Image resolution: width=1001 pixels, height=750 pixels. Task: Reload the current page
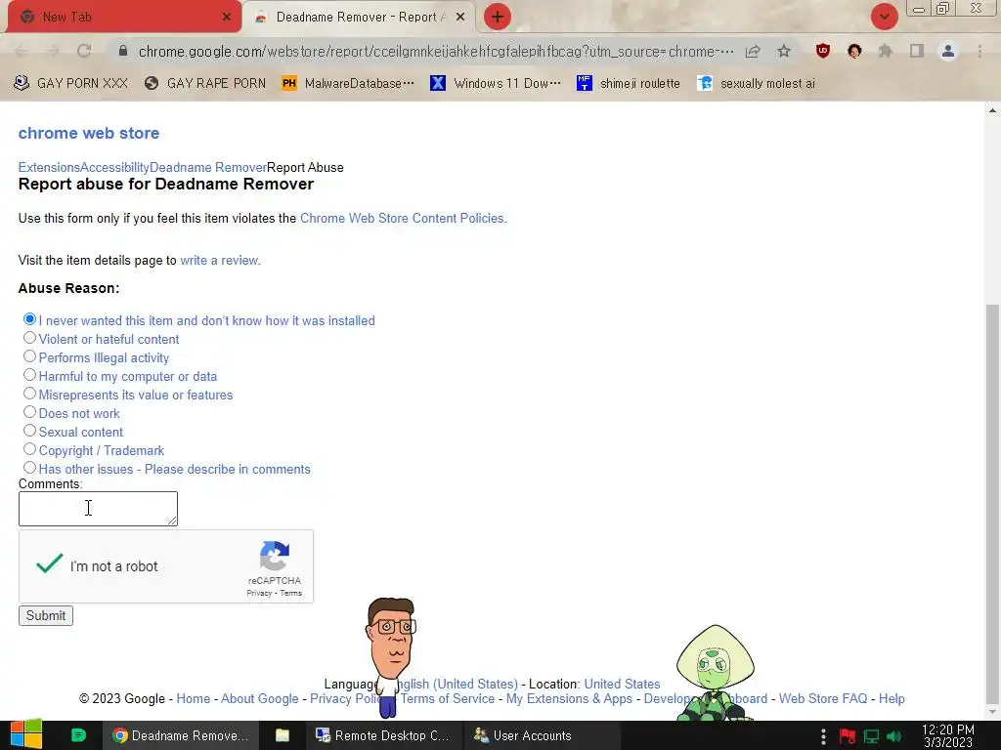coord(84,51)
